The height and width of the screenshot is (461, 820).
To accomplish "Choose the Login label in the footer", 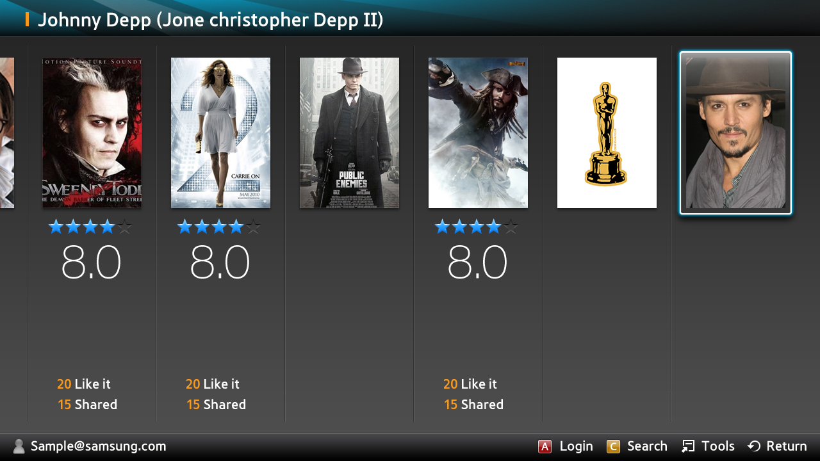I will [x=577, y=446].
